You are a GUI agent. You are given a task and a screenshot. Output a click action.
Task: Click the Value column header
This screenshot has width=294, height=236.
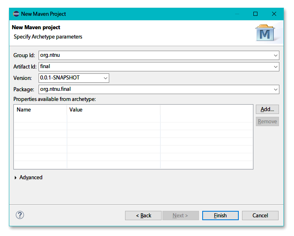click(114, 110)
